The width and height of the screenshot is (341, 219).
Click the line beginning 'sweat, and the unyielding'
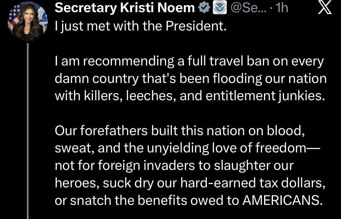click(187, 148)
